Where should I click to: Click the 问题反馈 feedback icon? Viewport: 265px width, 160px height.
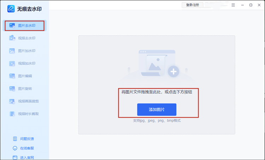15,139
